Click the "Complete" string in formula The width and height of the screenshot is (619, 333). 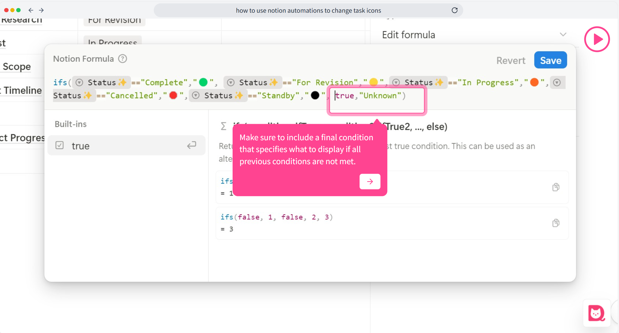pos(164,83)
